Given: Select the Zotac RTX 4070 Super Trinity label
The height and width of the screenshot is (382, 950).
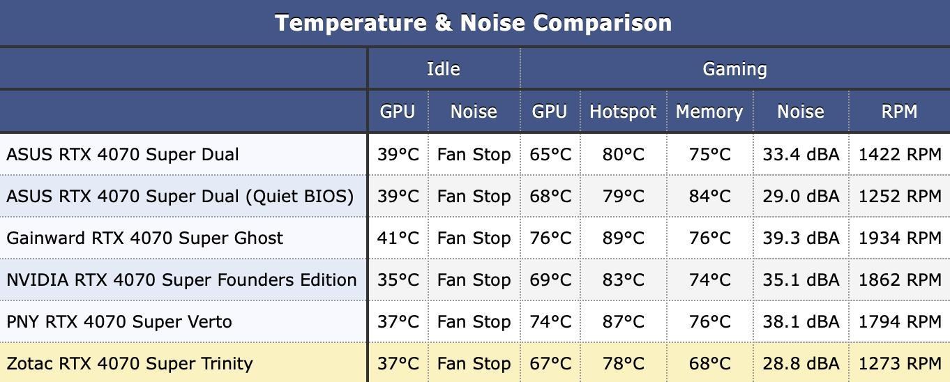Looking at the screenshot, I should coord(130,363).
